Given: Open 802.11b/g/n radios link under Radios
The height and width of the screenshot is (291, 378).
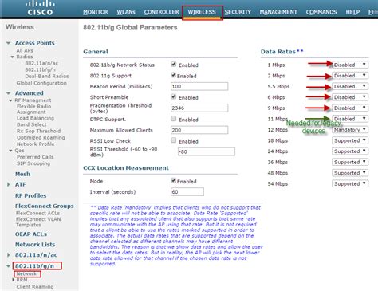Looking at the screenshot, I should [41, 69].
